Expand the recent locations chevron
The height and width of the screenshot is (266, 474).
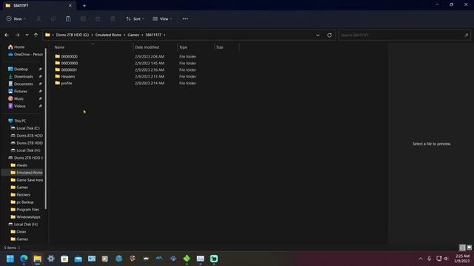27,35
